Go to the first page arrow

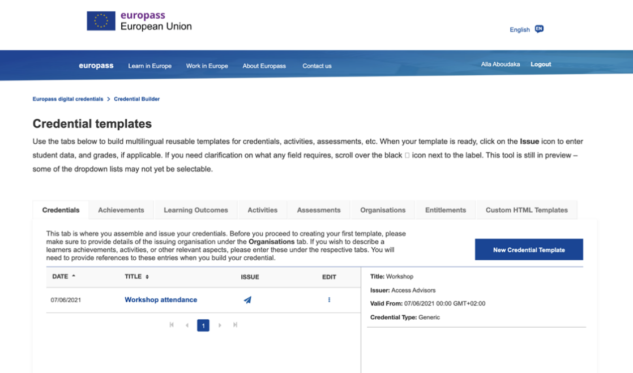pos(172,325)
